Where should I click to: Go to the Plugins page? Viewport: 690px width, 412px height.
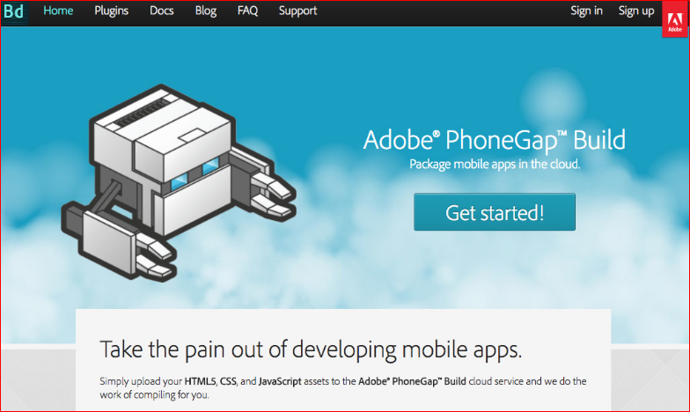[111, 11]
